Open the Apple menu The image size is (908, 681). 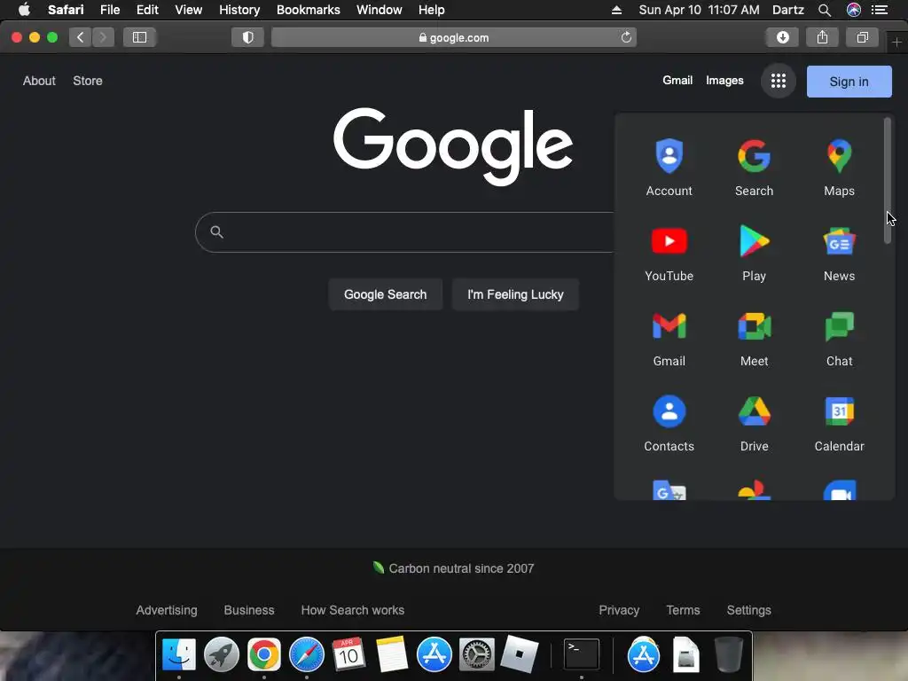tap(24, 10)
